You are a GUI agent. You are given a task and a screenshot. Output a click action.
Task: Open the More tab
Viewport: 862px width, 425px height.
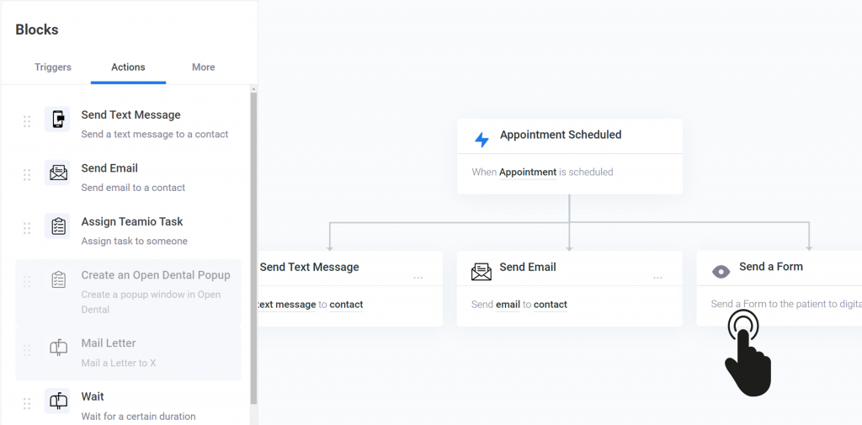(203, 67)
